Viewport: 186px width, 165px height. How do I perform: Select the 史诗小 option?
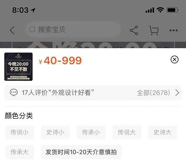click(55, 132)
